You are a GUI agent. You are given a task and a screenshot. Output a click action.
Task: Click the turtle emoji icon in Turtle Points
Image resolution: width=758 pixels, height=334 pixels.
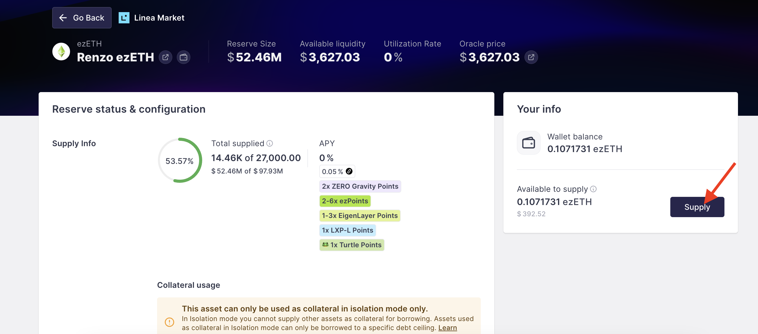point(325,244)
